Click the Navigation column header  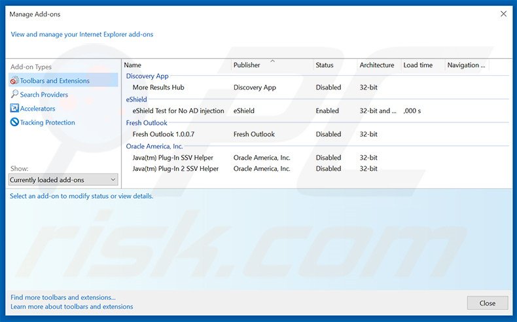pyautogui.click(x=467, y=65)
